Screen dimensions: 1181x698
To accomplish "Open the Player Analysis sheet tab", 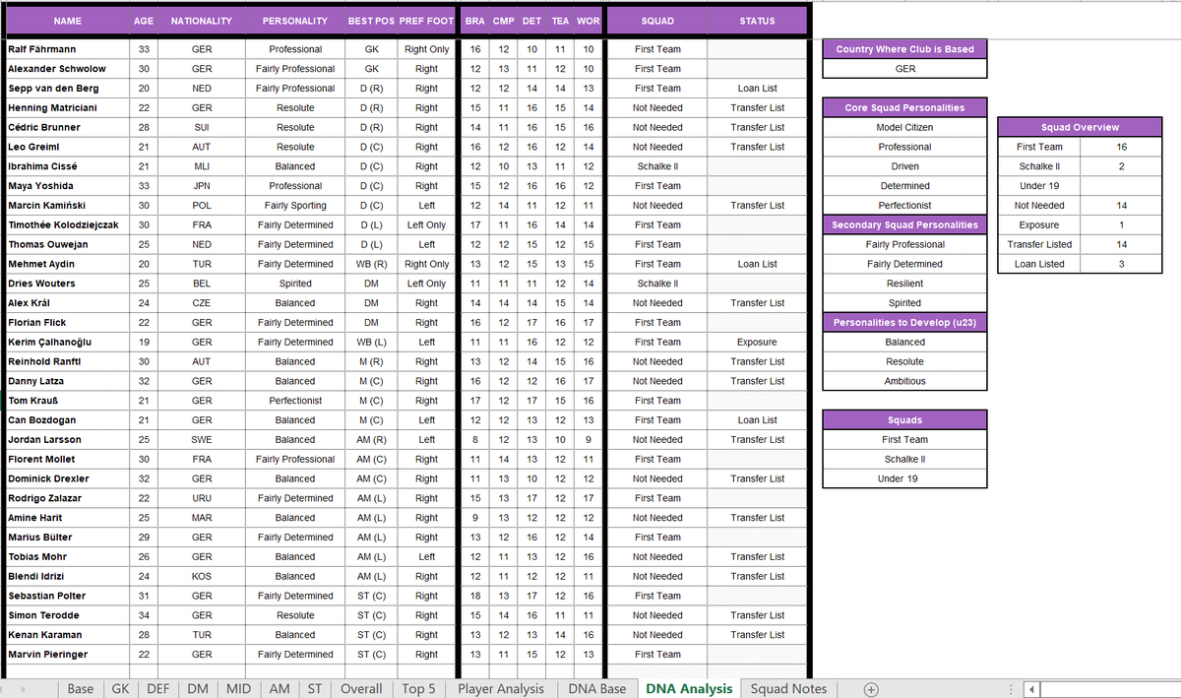I will pos(501,689).
